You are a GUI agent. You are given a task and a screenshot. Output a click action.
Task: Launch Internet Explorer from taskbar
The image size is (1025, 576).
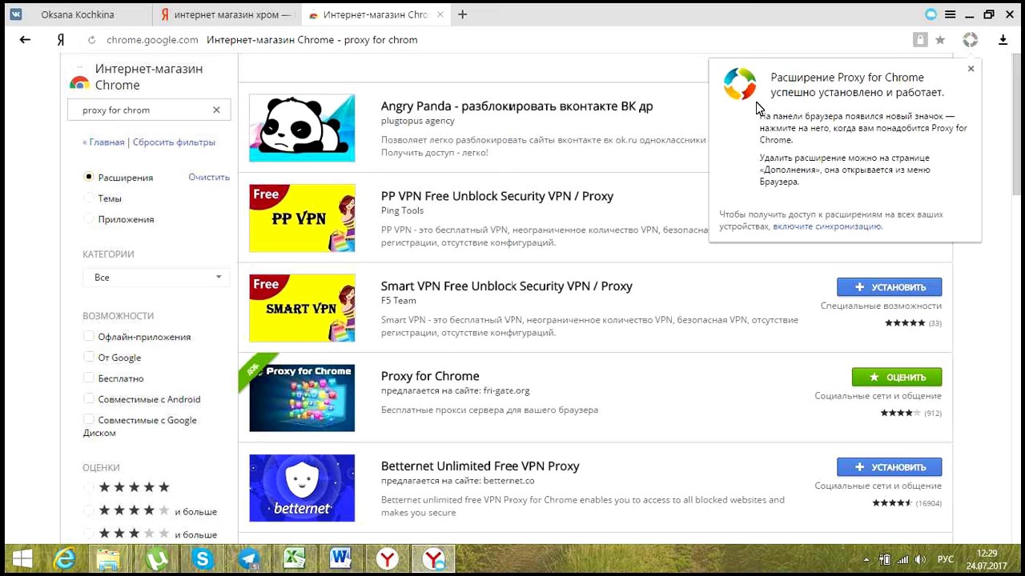pyautogui.click(x=65, y=558)
